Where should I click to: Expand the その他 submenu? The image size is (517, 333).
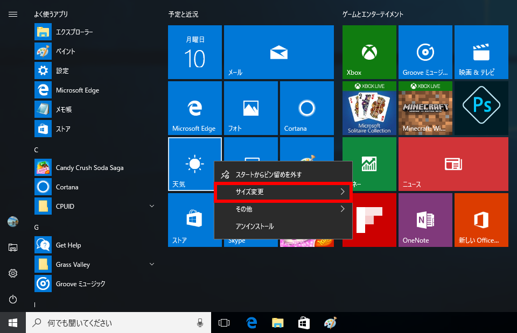coord(283,209)
